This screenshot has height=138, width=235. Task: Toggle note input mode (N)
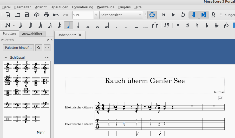coord(8,25)
